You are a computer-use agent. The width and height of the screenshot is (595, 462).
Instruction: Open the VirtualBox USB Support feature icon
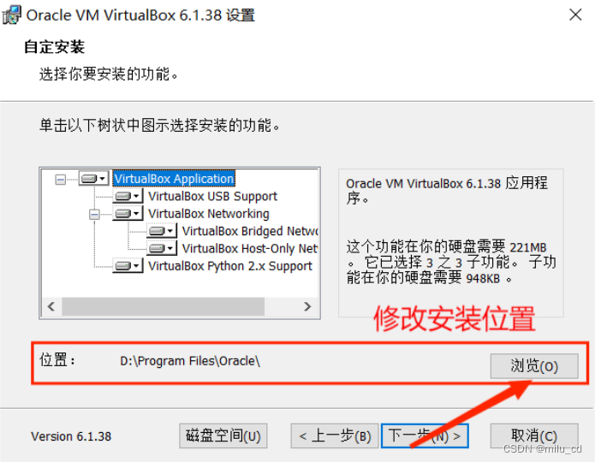(x=128, y=196)
